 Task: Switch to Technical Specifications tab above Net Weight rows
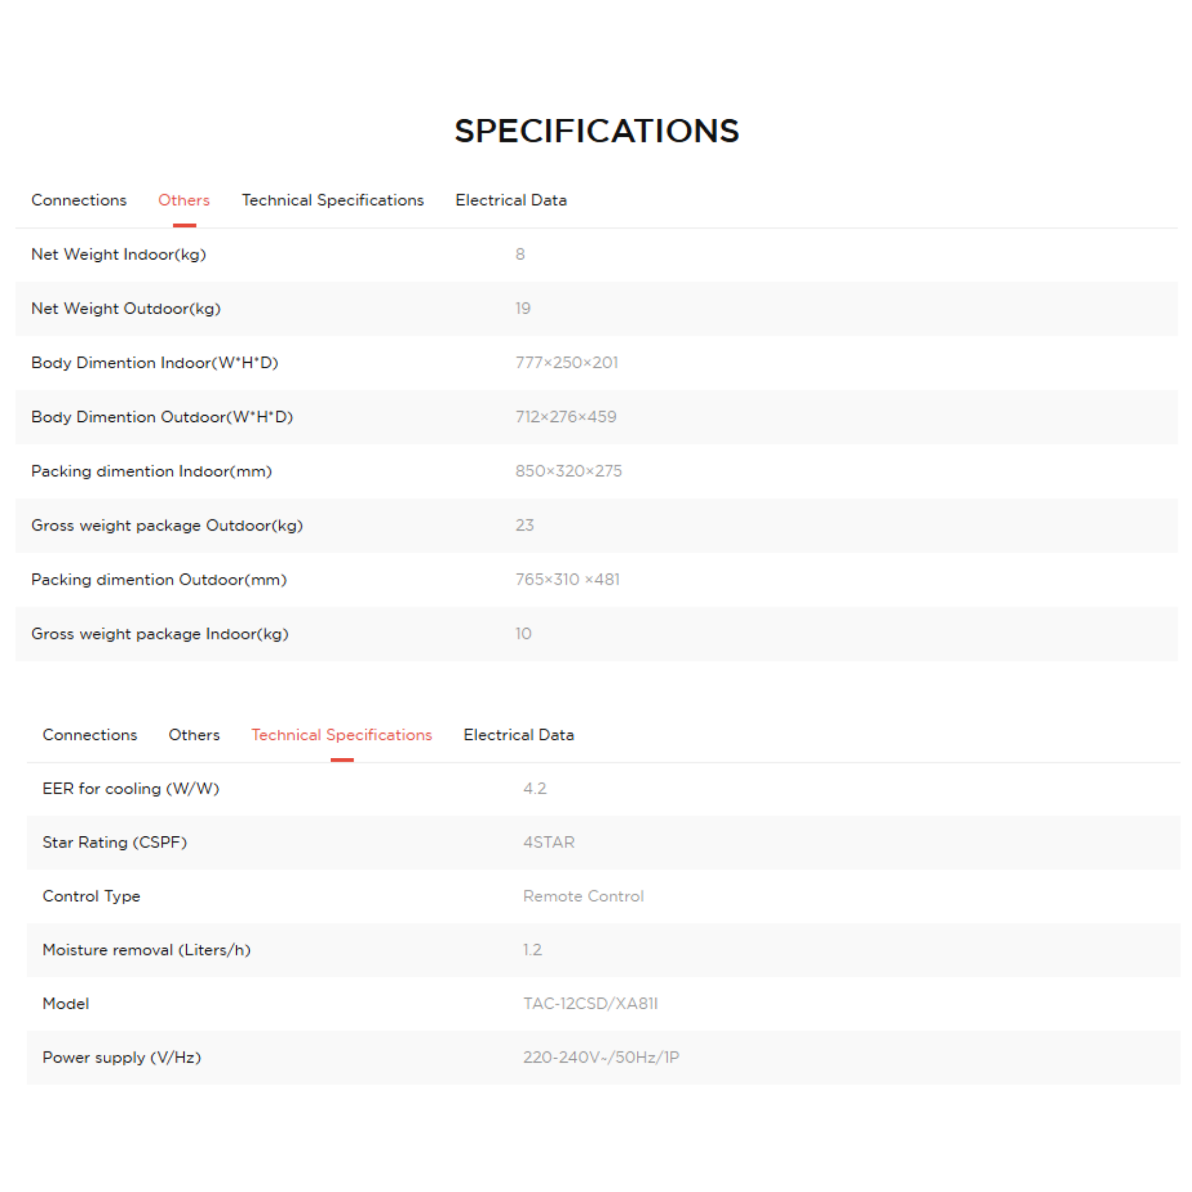point(332,200)
